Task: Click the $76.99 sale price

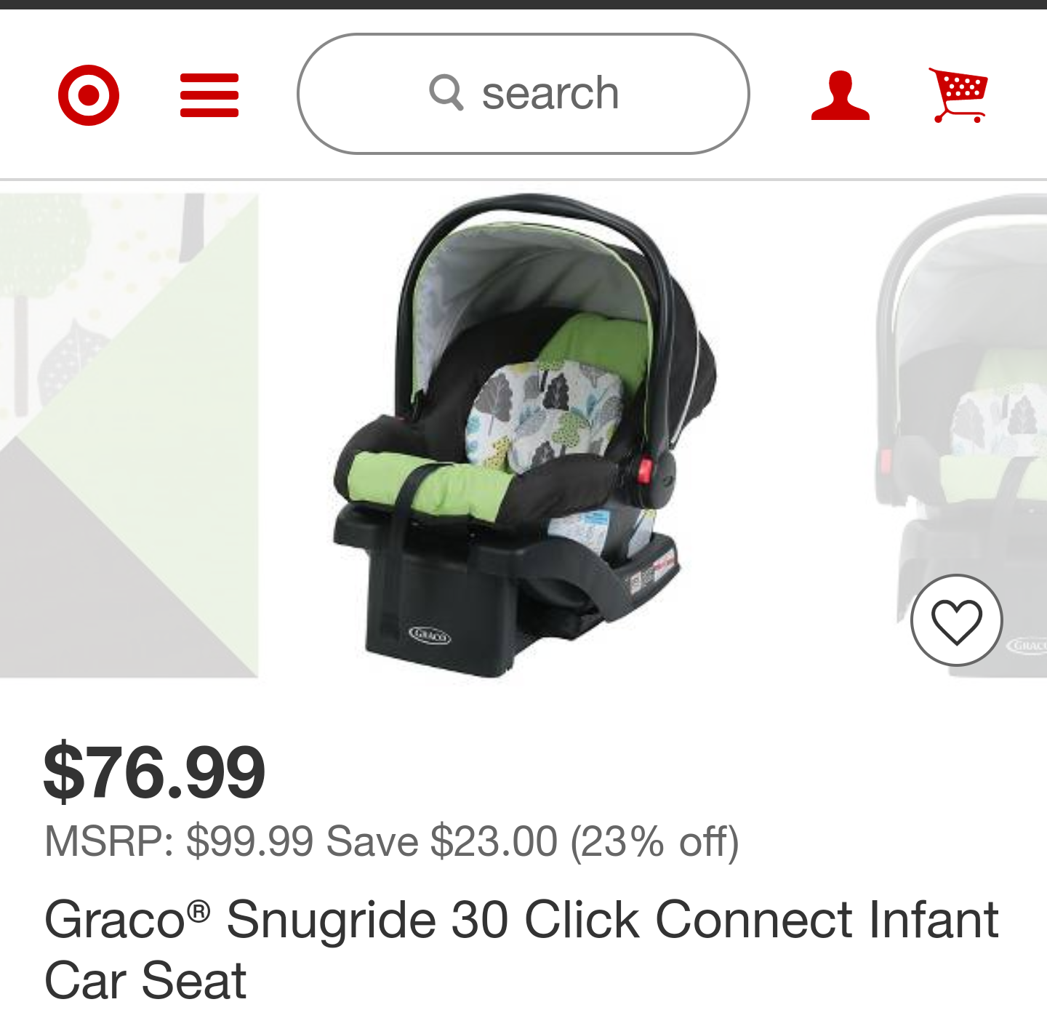Action: pos(154,771)
